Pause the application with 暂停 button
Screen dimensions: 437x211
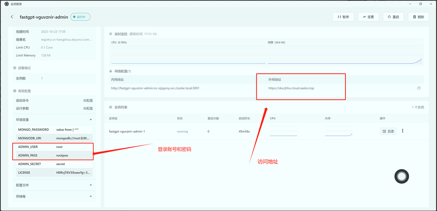pos(343,17)
